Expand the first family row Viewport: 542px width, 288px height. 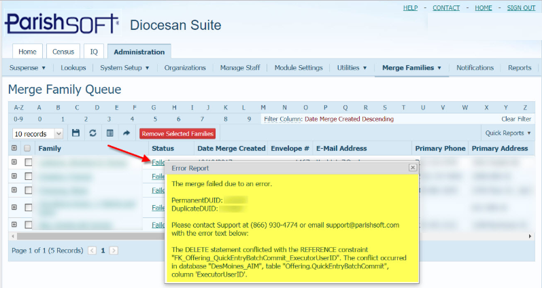tap(14, 162)
